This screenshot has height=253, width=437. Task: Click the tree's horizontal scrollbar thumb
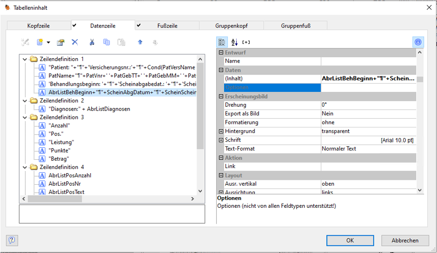55,199
